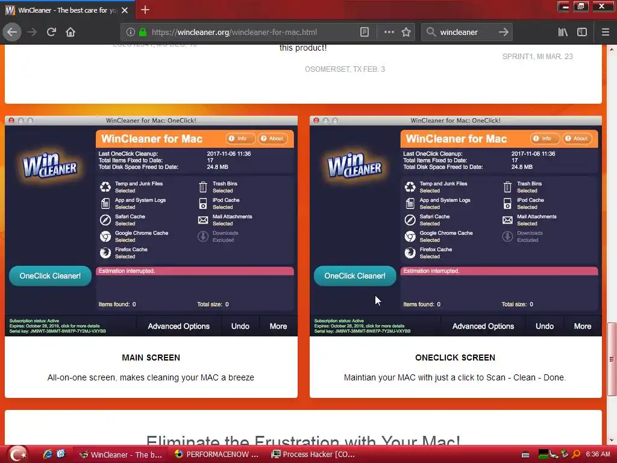Click About button in left screenshot
This screenshot has width=617, height=463.
pyautogui.click(x=273, y=139)
